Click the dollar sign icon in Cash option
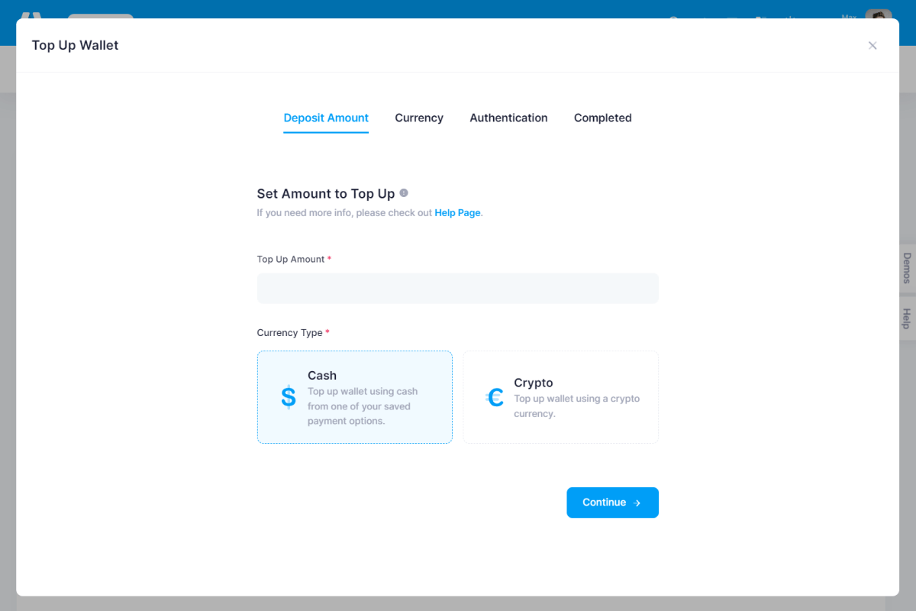Viewport: 916px width, 611px height. coord(288,397)
